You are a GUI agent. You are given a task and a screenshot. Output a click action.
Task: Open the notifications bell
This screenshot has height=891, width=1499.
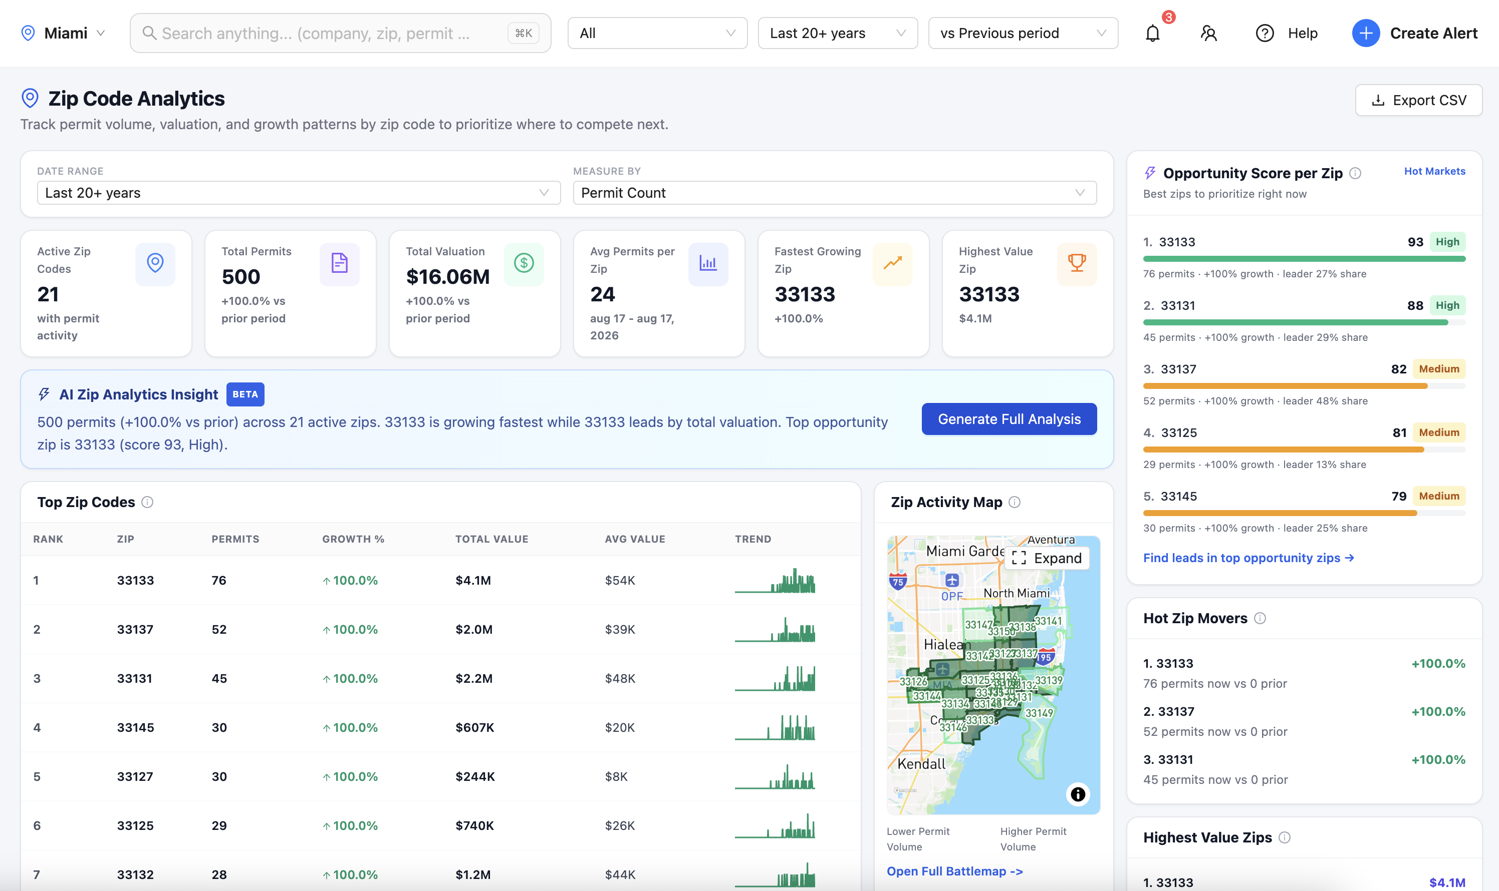coord(1152,33)
